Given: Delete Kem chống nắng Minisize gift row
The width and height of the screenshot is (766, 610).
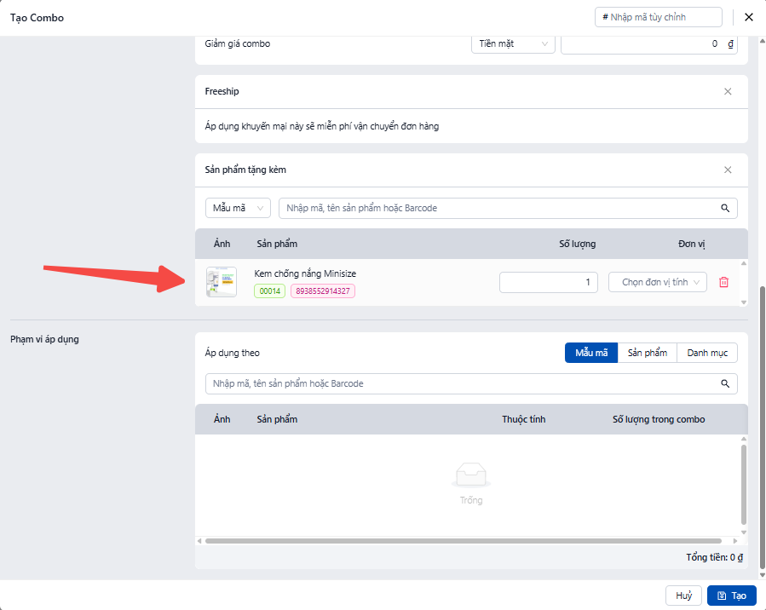Looking at the screenshot, I should click(723, 282).
